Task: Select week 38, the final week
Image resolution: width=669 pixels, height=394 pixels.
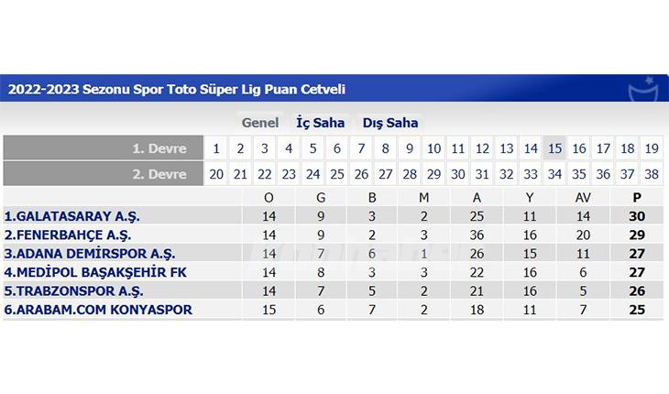Action: (652, 174)
